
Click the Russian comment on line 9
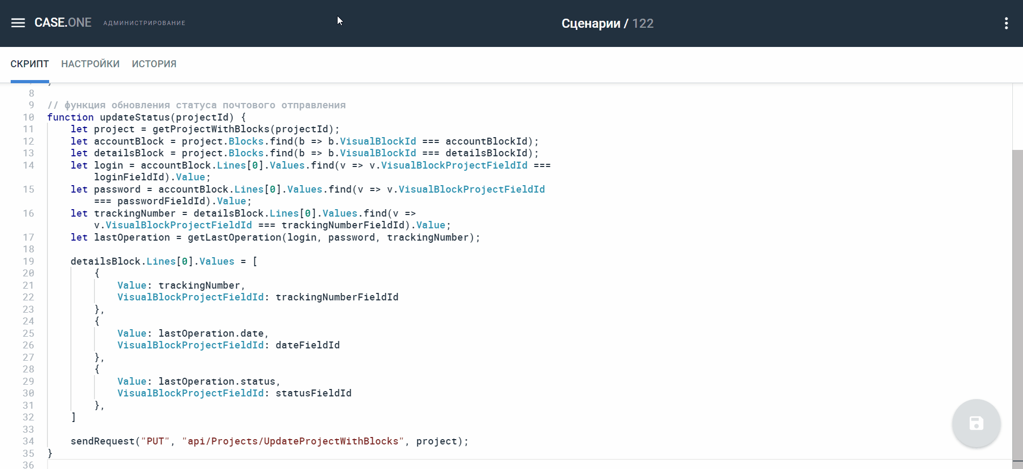pos(197,105)
